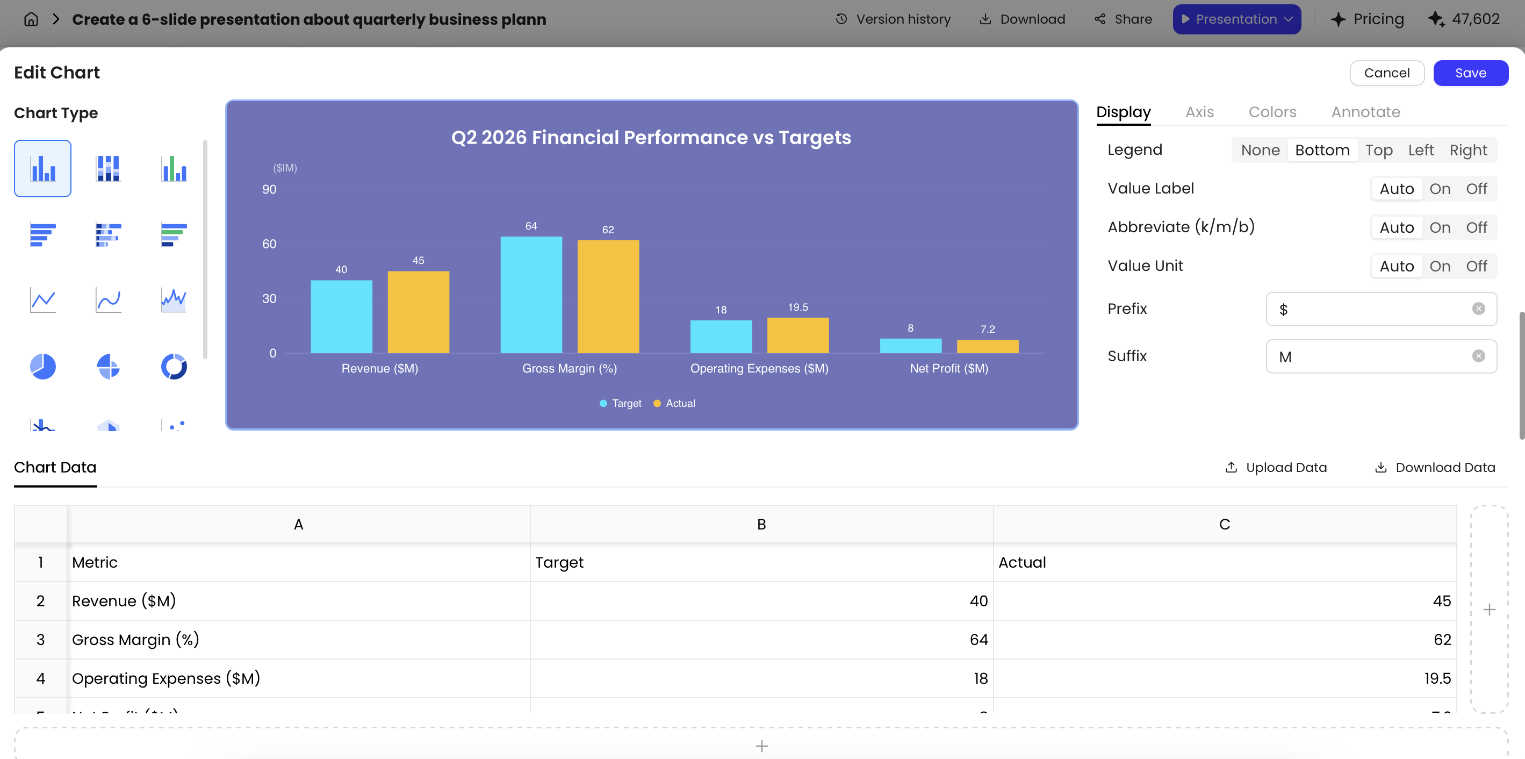Select the exploded pie chart type
The width and height of the screenshot is (1525, 759).
tap(108, 367)
